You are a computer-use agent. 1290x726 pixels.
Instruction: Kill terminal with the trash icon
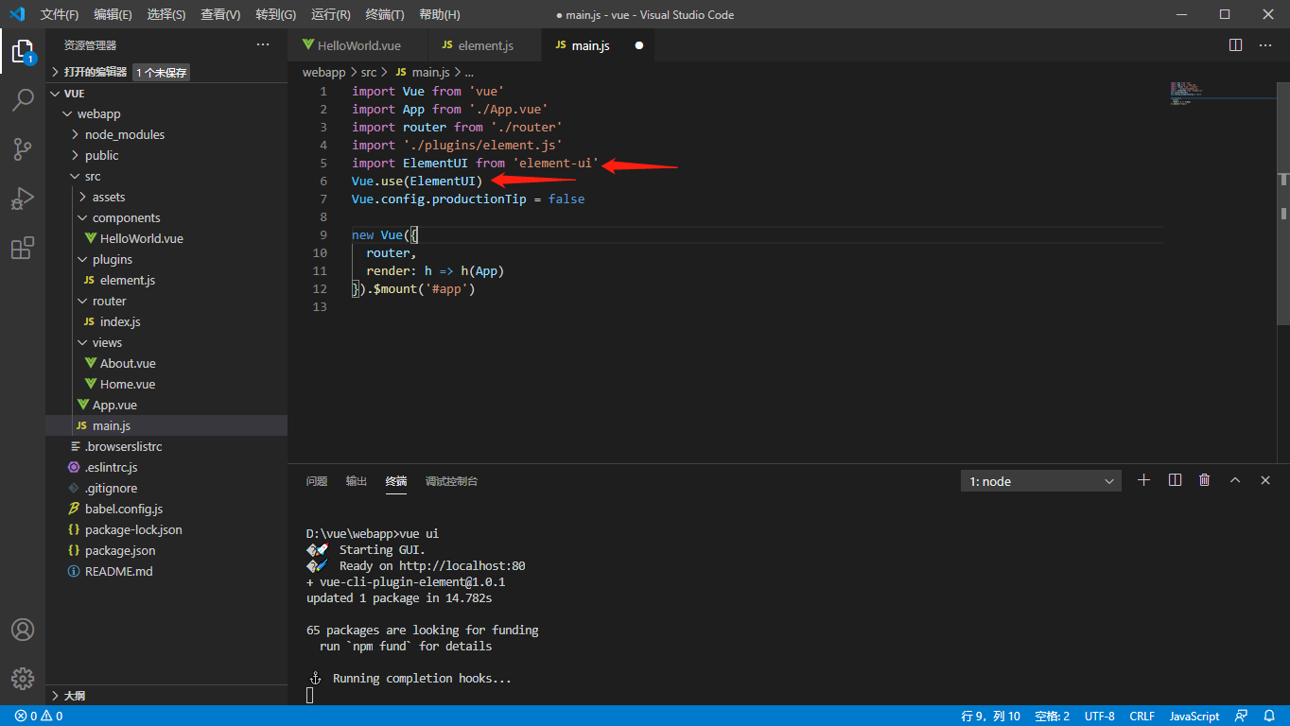click(1204, 480)
